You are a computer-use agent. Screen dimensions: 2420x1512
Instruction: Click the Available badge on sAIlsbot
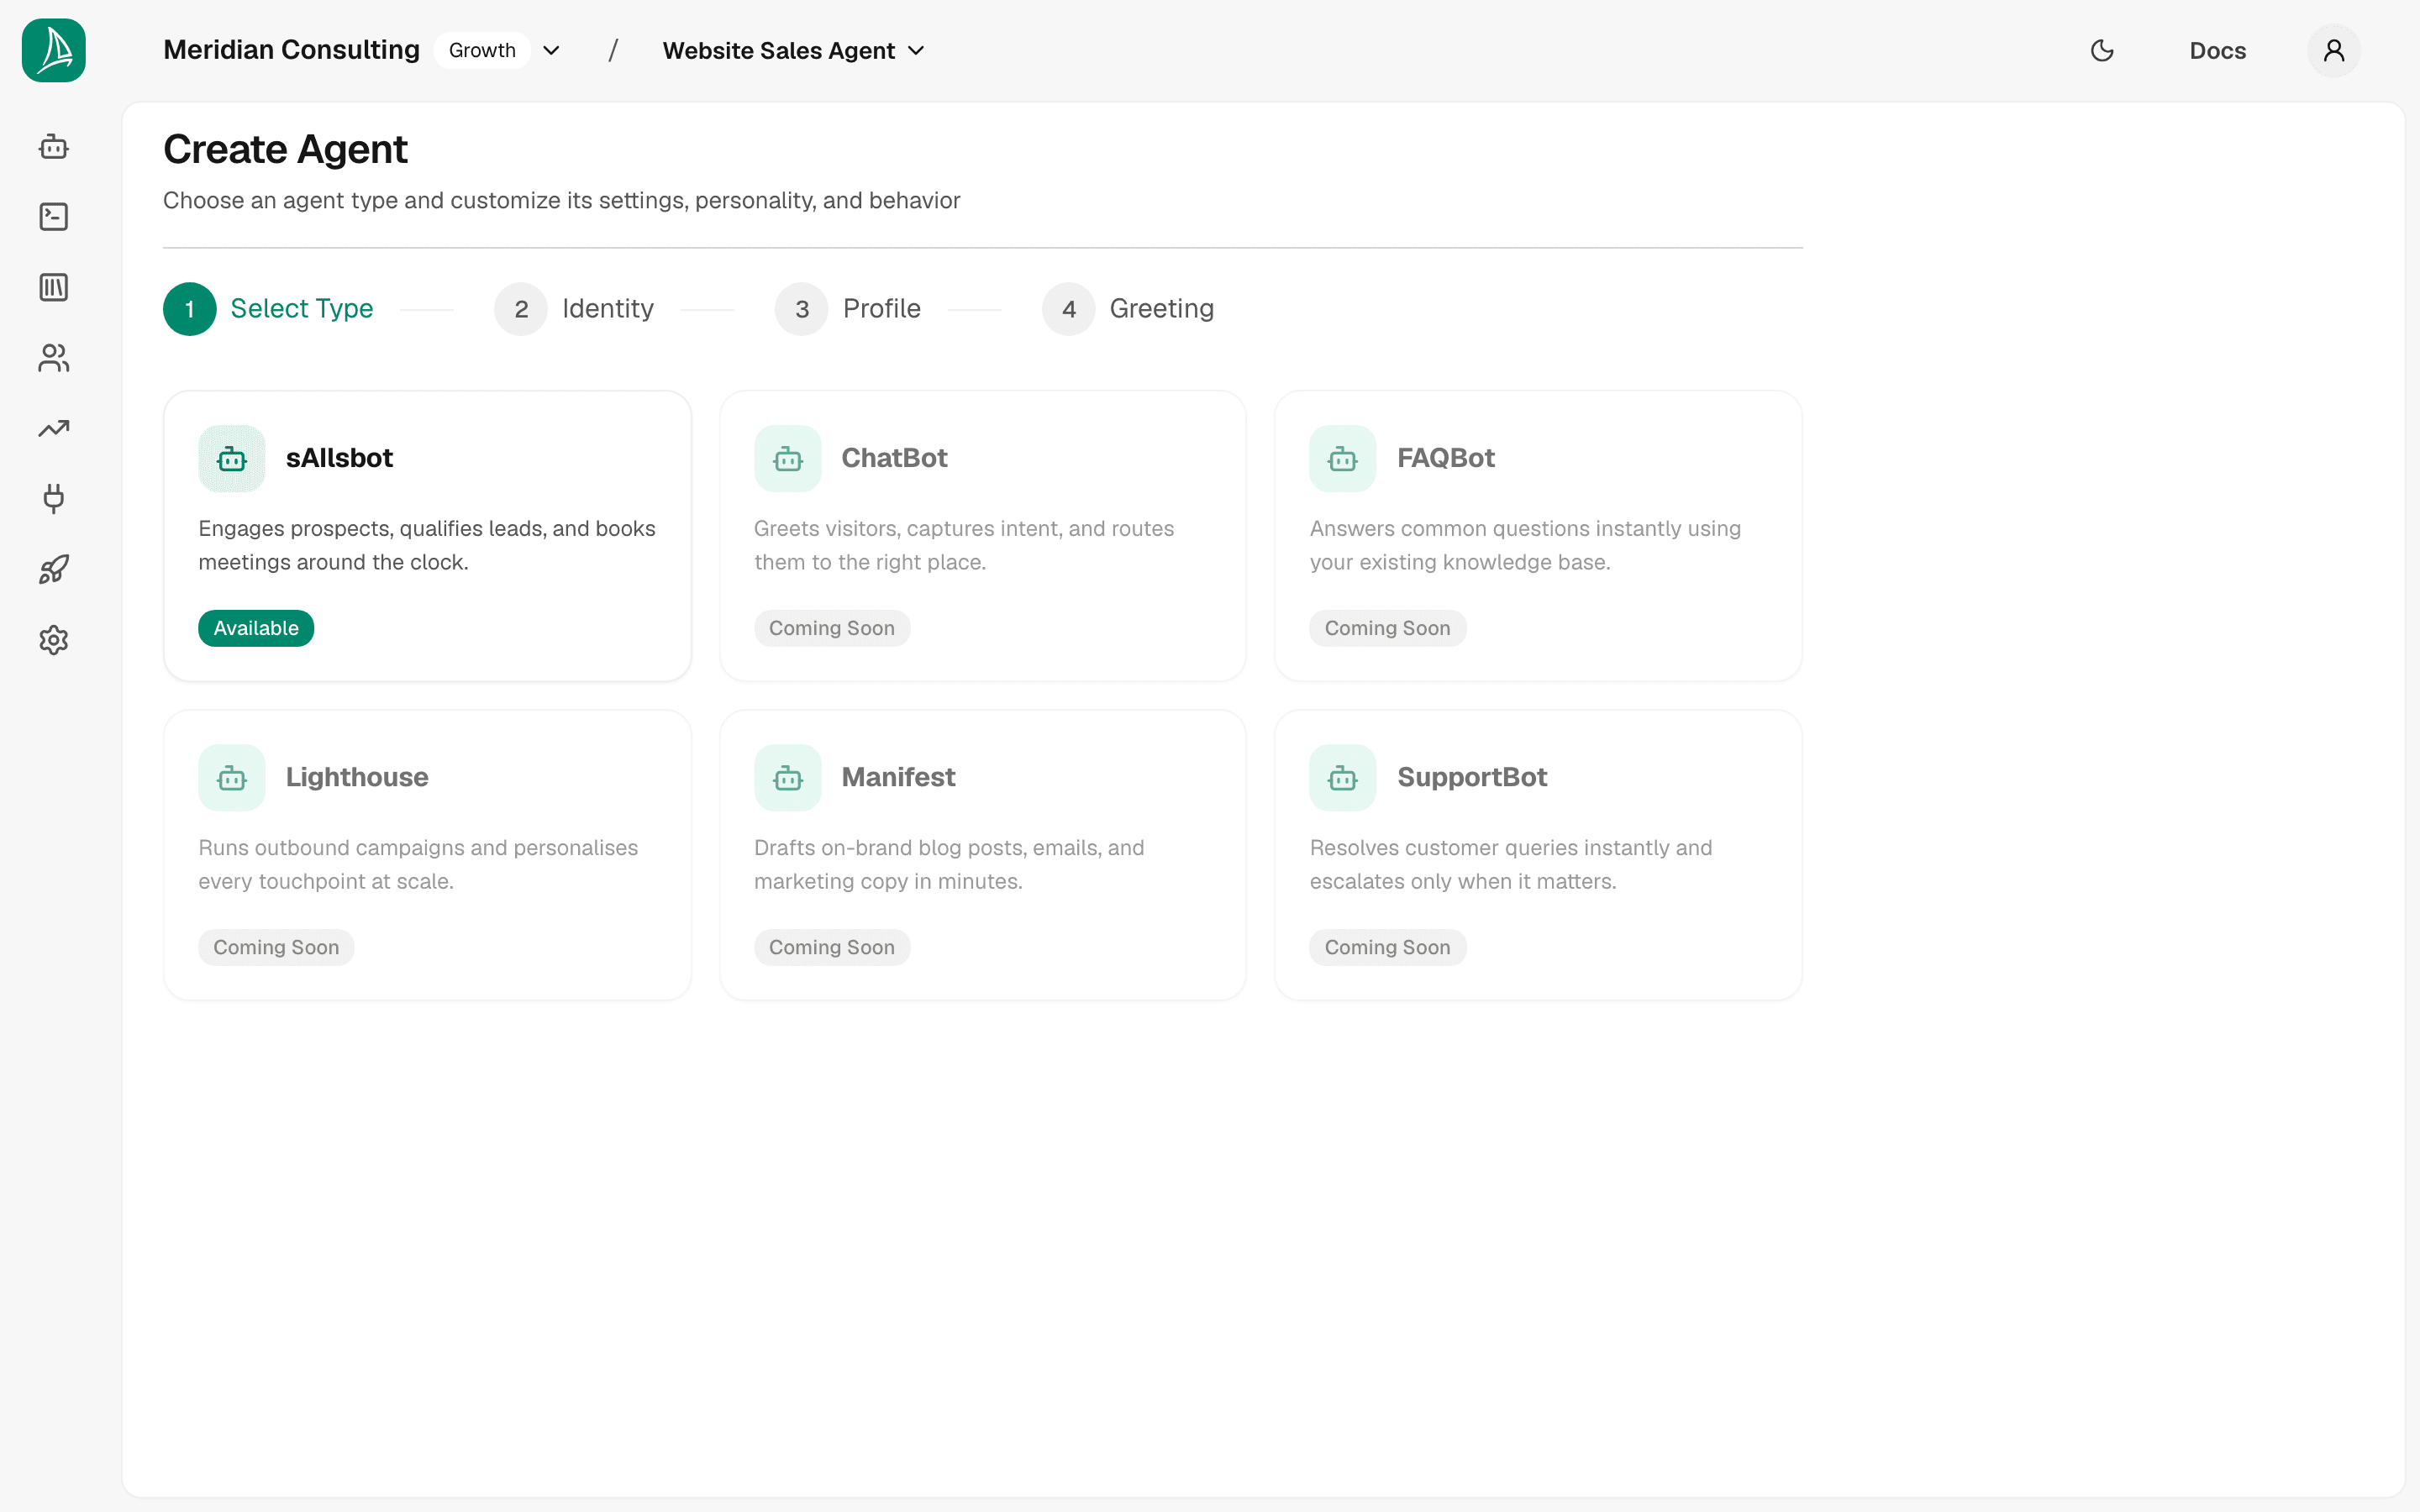(256, 628)
